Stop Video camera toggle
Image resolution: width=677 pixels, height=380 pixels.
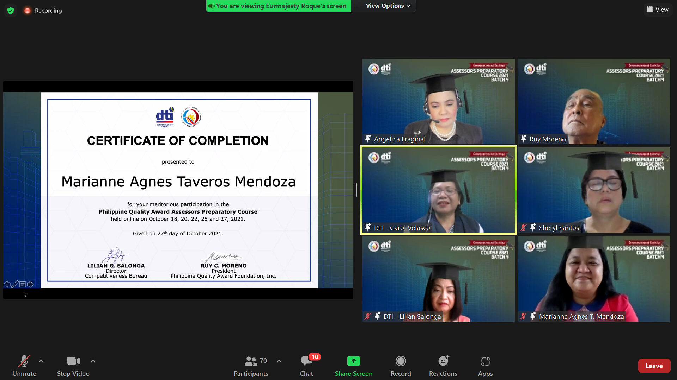coord(73,366)
